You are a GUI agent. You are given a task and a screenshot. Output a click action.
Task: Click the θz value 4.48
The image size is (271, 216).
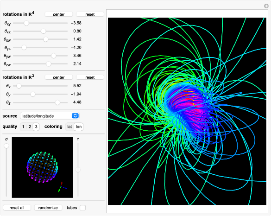click(77, 102)
